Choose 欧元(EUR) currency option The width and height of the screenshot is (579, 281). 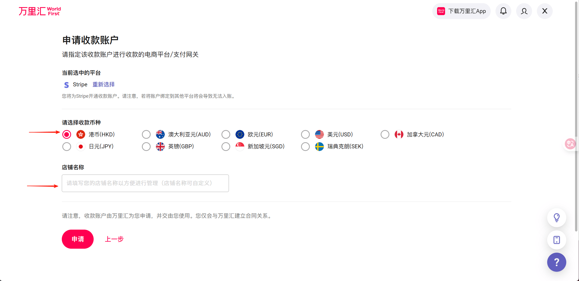(x=226, y=135)
